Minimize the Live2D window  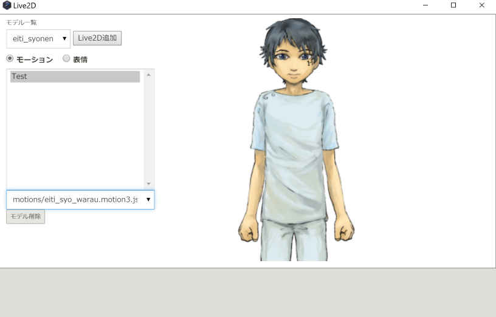pyautogui.click(x=425, y=5)
